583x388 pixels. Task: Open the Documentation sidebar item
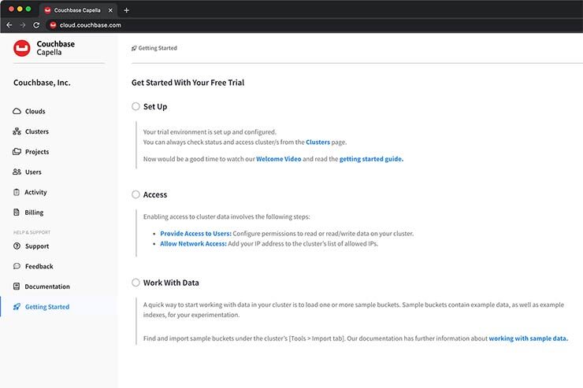pyautogui.click(x=46, y=287)
